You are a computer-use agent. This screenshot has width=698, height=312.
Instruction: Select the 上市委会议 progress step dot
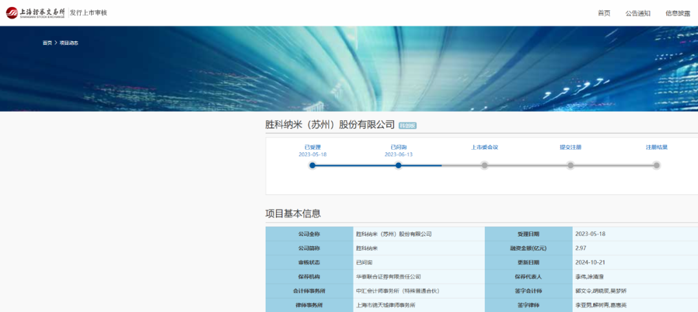[x=484, y=165]
